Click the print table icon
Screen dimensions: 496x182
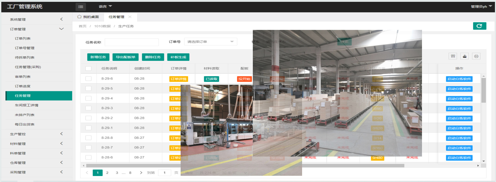point(476,56)
